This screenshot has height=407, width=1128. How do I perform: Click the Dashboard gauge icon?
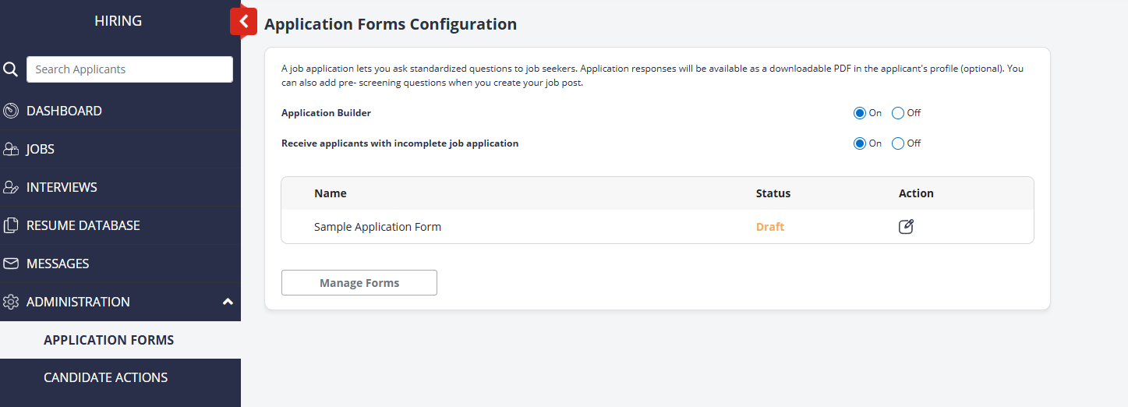tap(11, 111)
